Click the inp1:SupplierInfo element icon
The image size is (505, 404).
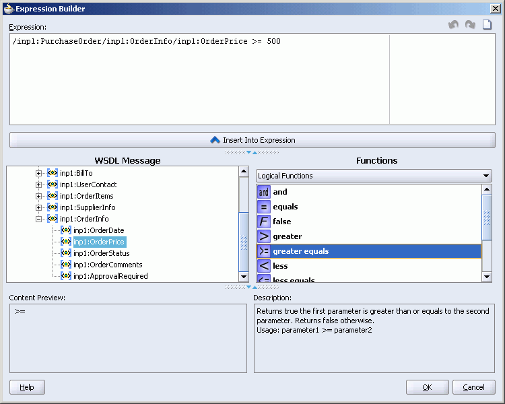[x=53, y=207]
